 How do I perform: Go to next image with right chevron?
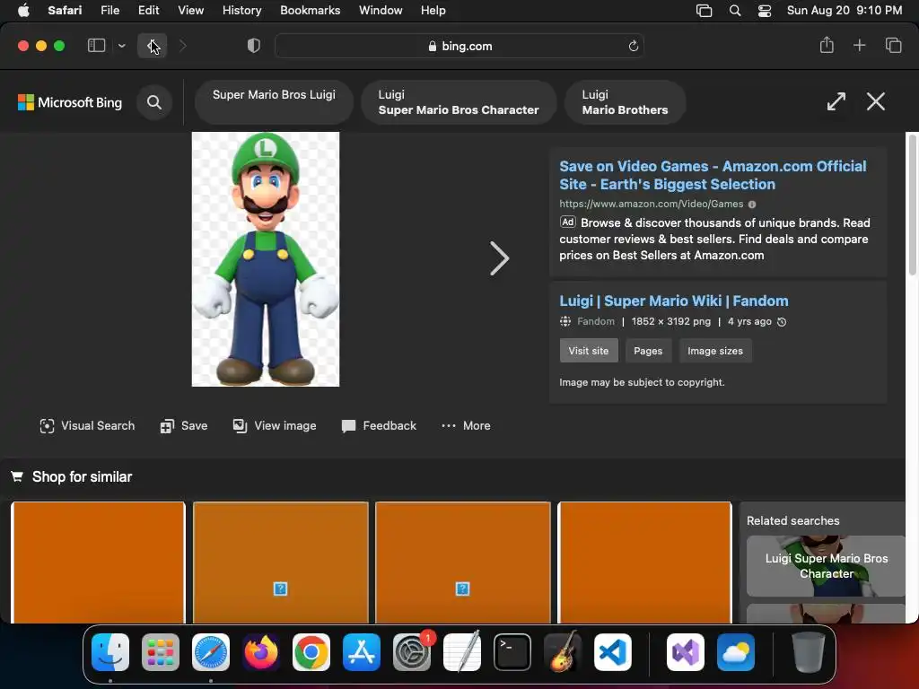pyautogui.click(x=499, y=258)
